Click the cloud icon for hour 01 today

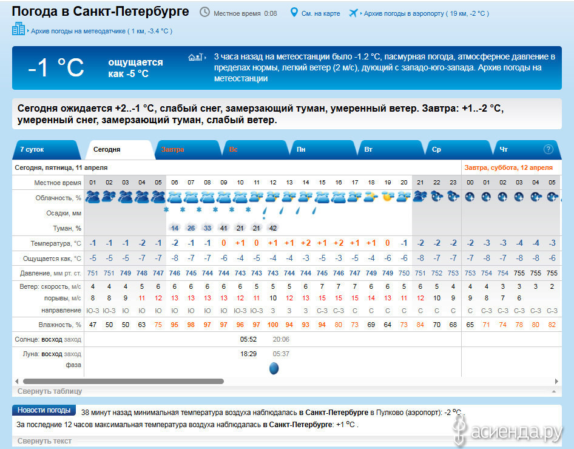point(93,197)
